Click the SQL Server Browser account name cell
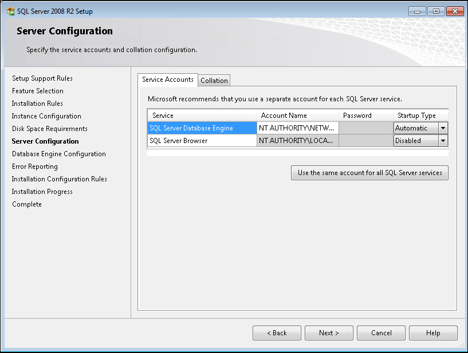 297,141
